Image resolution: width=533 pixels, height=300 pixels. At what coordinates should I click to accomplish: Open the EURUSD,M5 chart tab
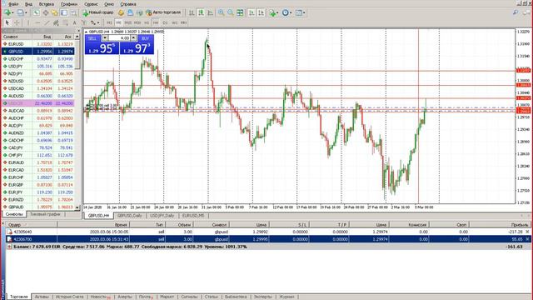click(x=193, y=216)
